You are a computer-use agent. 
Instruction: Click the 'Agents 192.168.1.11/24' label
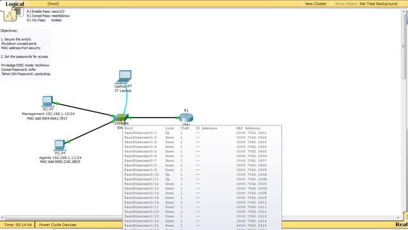60,158
